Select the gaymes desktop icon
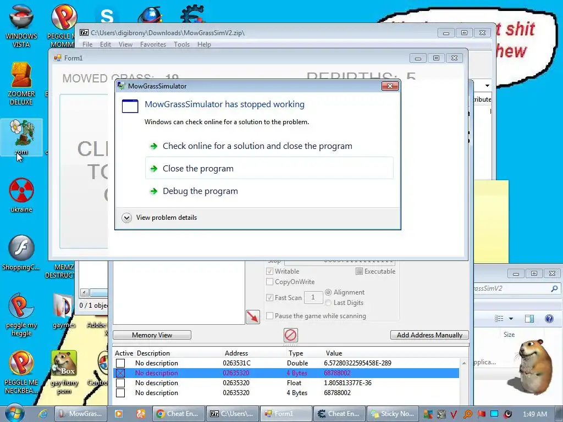The image size is (563, 422). coord(64,311)
